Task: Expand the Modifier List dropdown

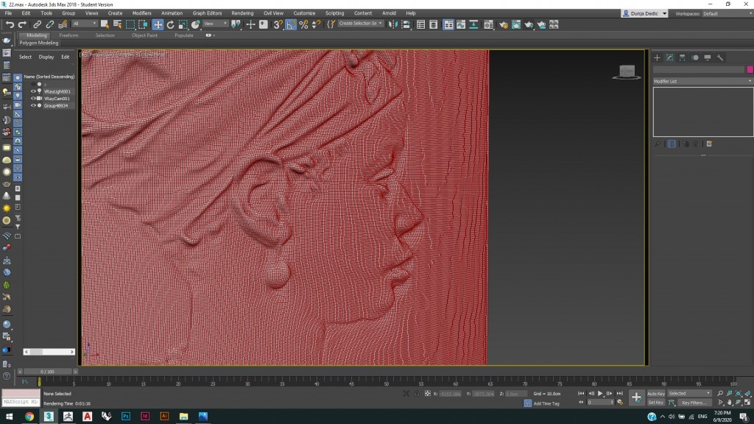Action: point(702,81)
